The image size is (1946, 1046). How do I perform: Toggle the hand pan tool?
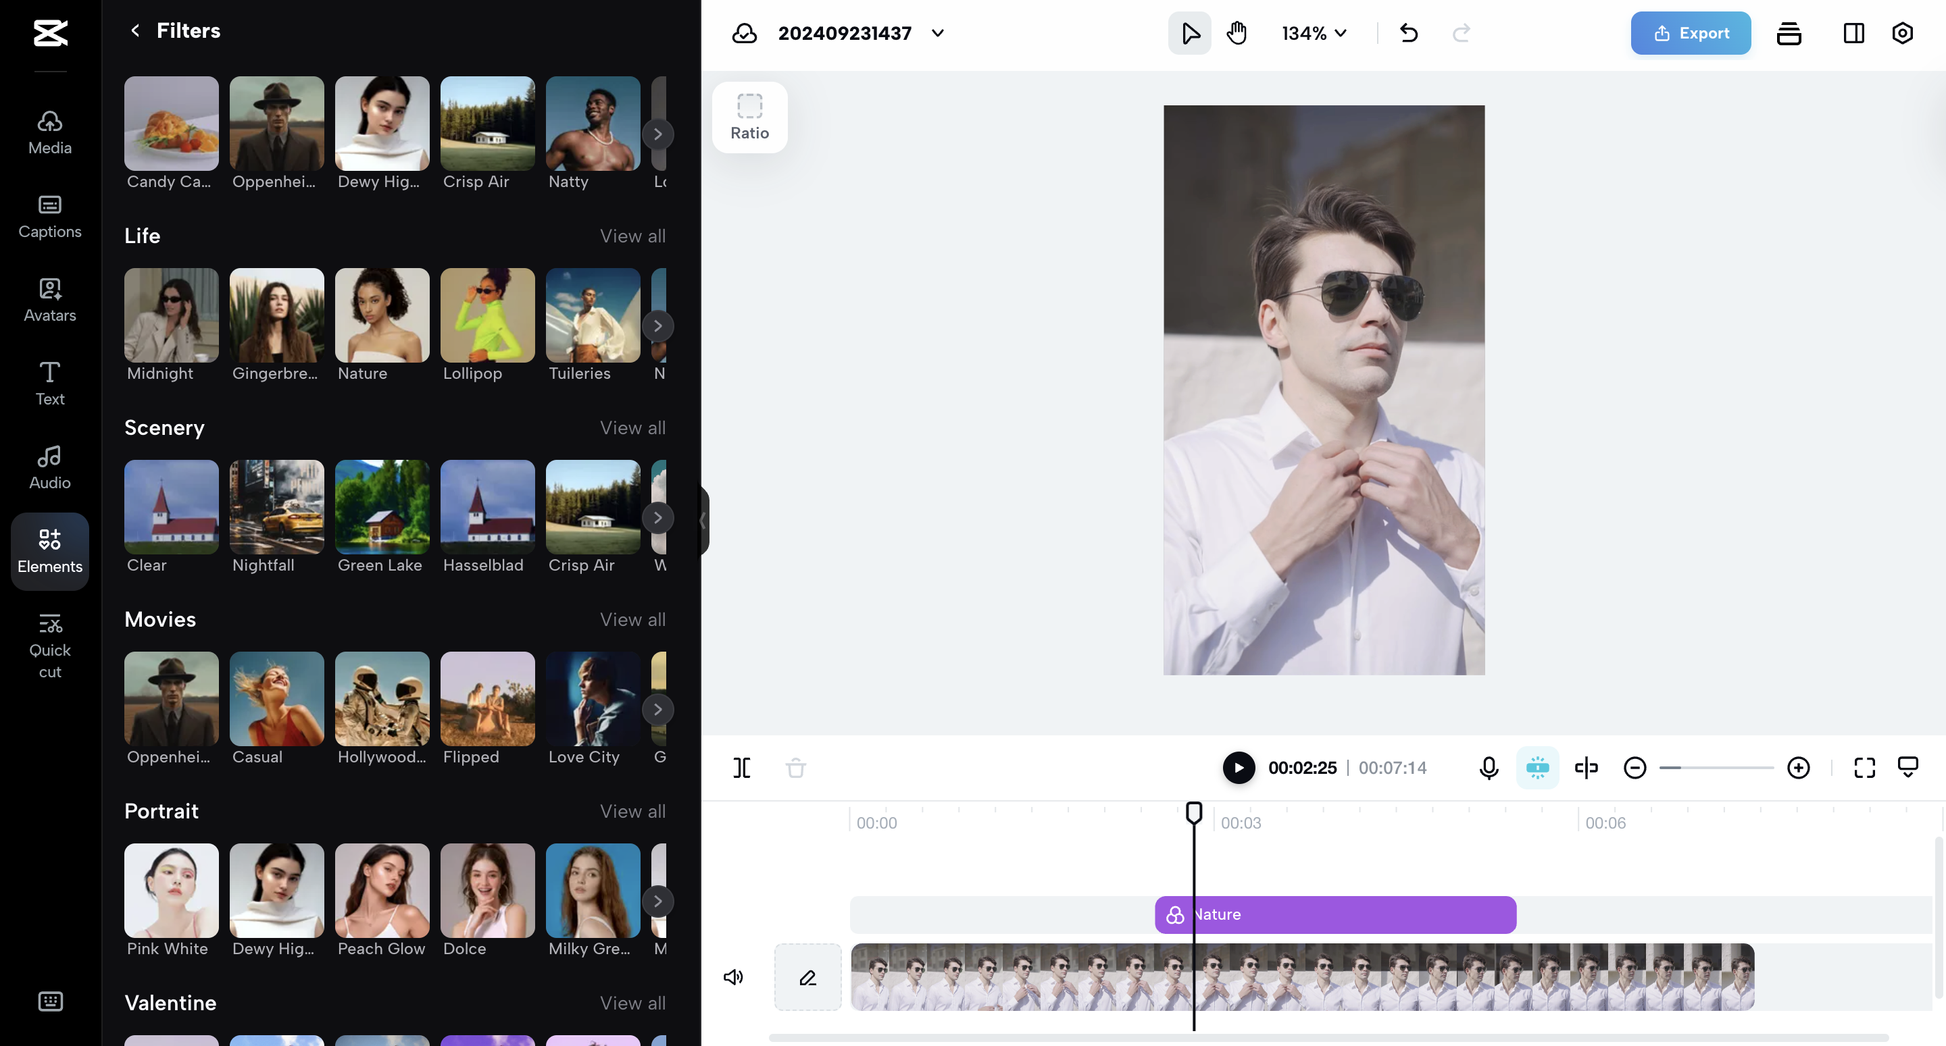1237,32
